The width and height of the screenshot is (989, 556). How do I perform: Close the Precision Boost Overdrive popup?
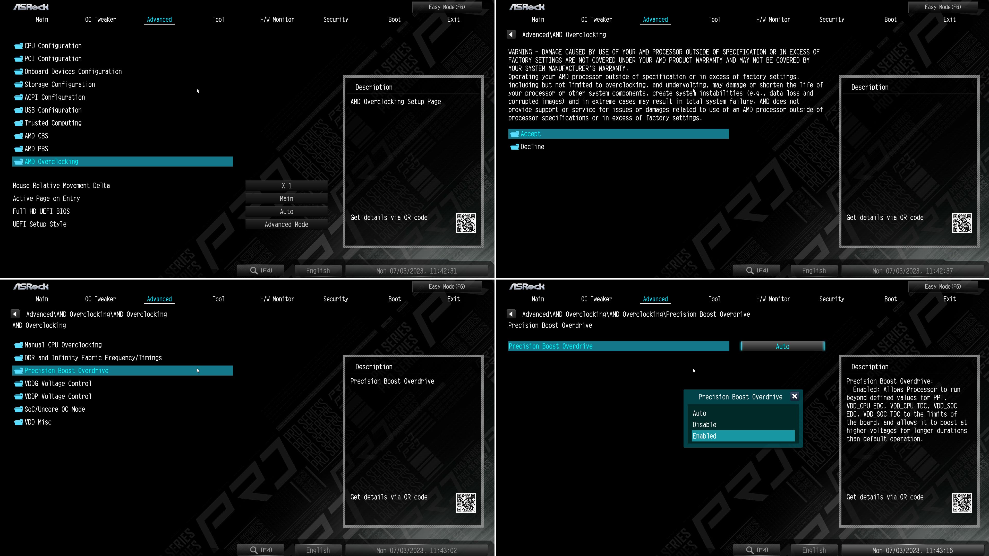[x=795, y=396]
